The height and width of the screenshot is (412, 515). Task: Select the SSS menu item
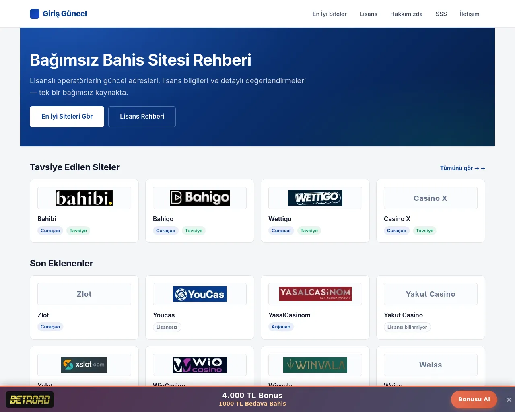point(441,14)
